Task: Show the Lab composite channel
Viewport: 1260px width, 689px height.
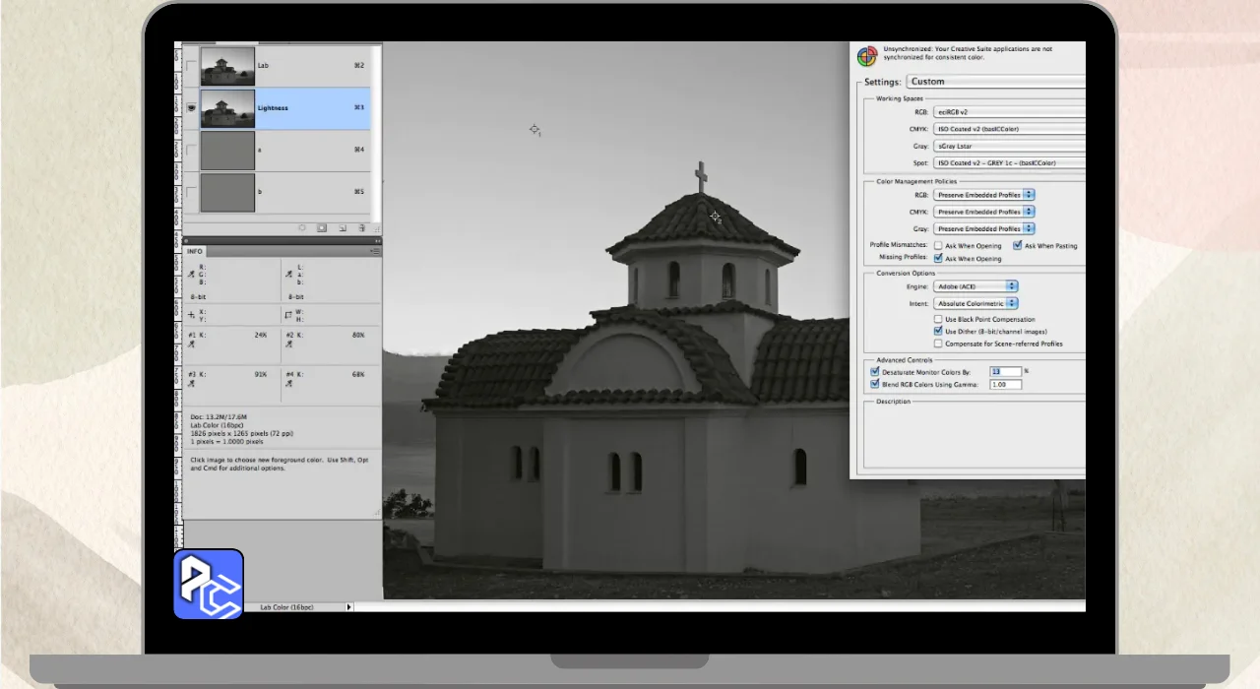Action: pyautogui.click(x=191, y=66)
